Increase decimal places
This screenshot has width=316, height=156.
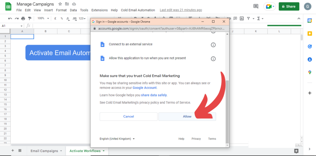(x=74, y=19)
